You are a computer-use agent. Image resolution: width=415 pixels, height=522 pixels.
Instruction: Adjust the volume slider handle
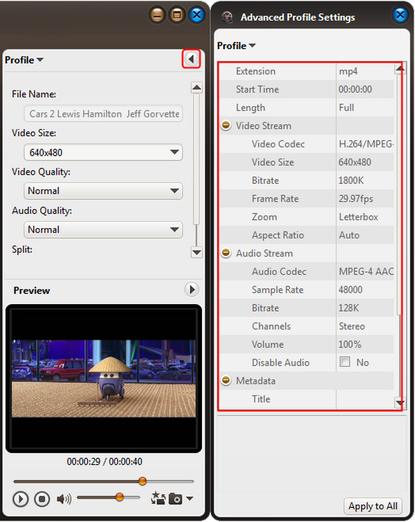click(120, 497)
